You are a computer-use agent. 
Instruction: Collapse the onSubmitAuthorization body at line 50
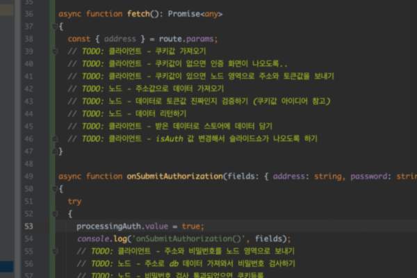point(54,188)
